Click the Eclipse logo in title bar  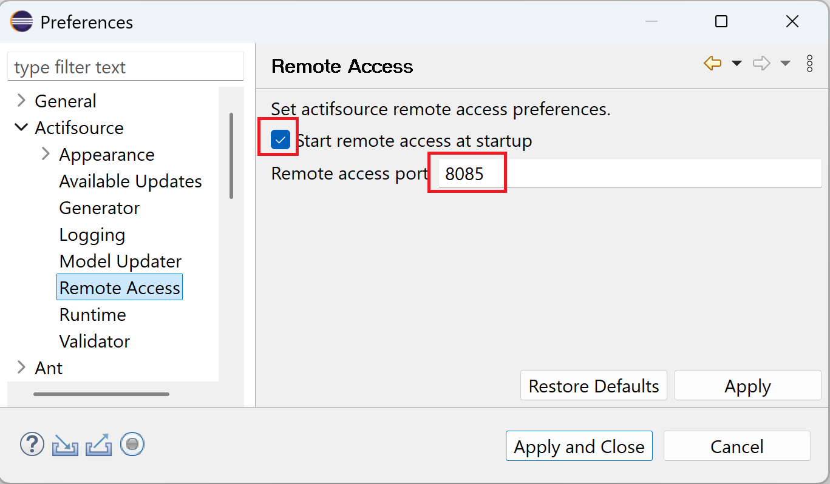click(22, 22)
